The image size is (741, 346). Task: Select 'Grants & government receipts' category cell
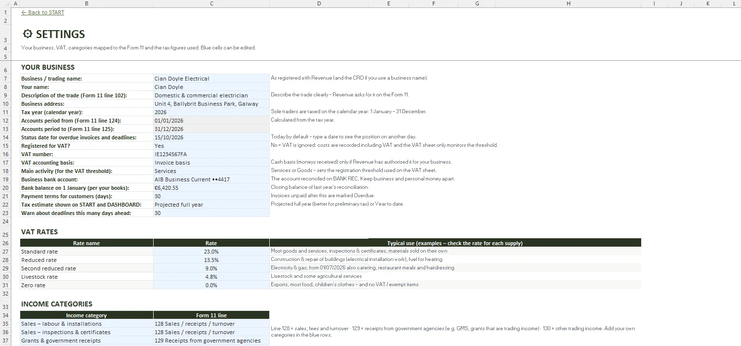(86, 341)
